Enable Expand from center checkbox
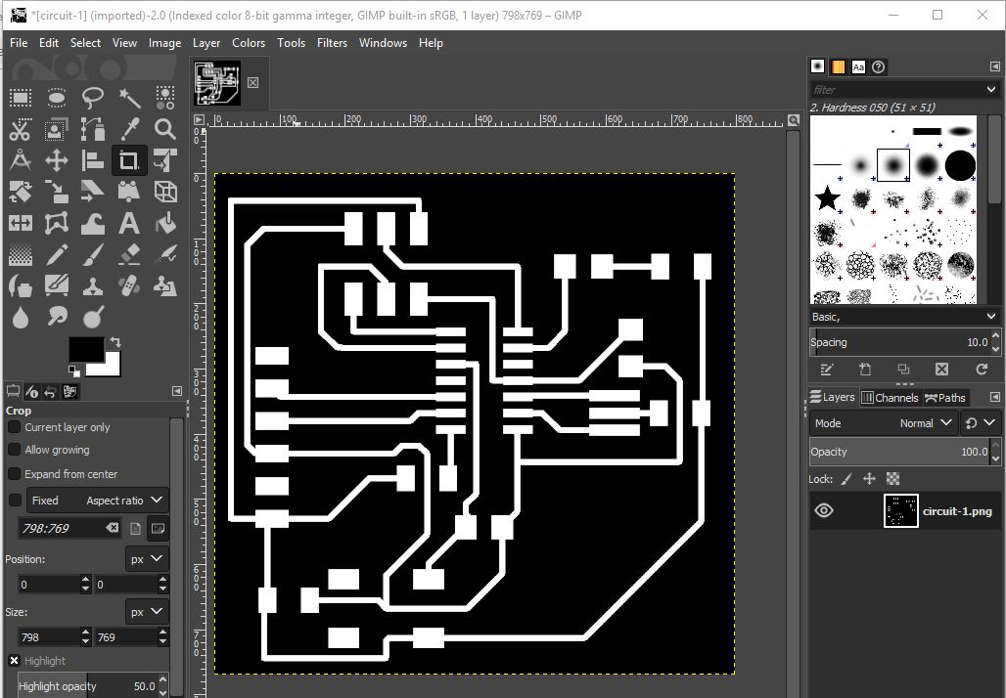 (x=14, y=474)
